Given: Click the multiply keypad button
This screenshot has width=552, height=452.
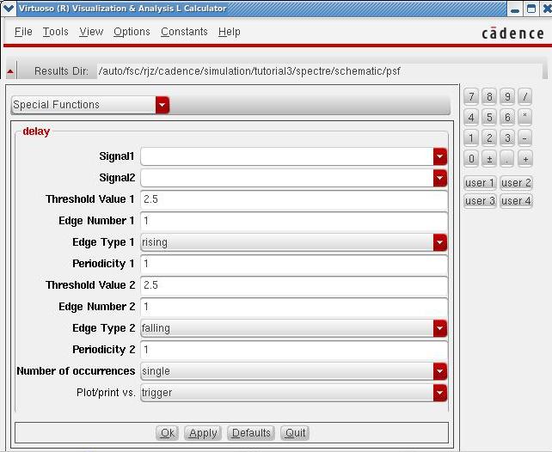Looking at the screenshot, I should [x=524, y=118].
